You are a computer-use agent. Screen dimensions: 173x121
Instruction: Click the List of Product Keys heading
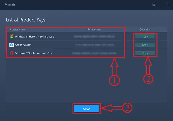[26, 20]
